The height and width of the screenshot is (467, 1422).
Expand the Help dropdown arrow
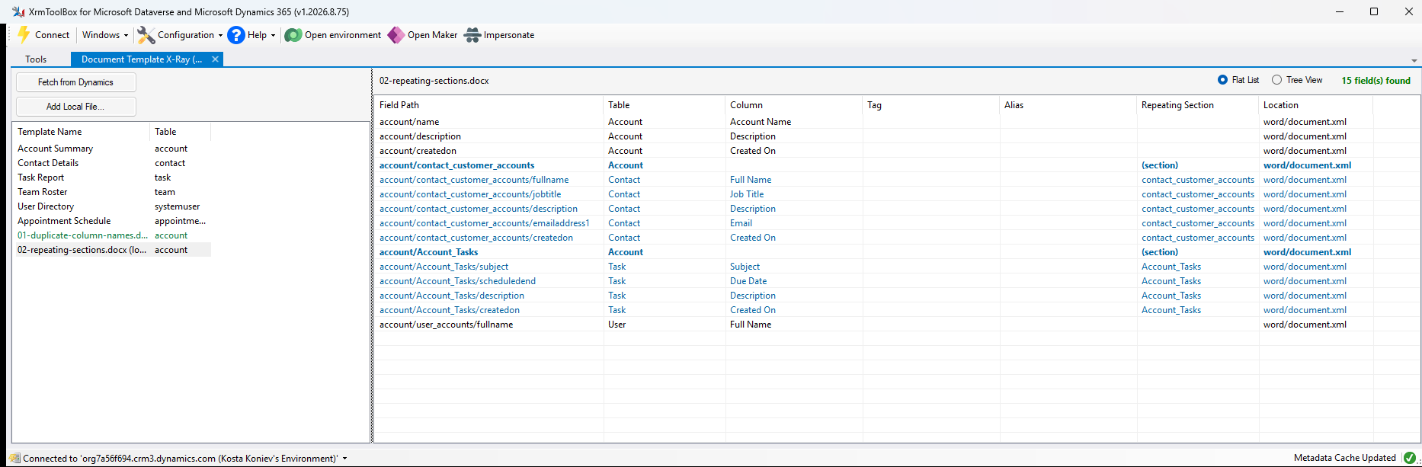[273, 35]
